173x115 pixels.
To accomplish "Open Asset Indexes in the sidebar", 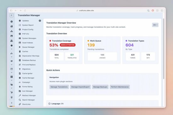I will (27, 43).
